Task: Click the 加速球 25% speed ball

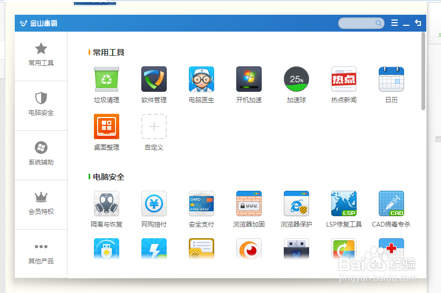Action: pyautogui.click(x=296, y=84)
